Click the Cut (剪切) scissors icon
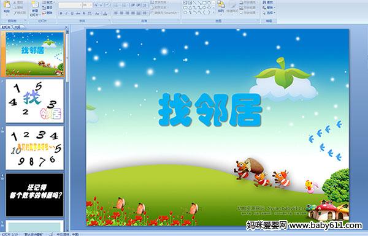The width and height of the screenshot is (368, 236). point(15,2)
